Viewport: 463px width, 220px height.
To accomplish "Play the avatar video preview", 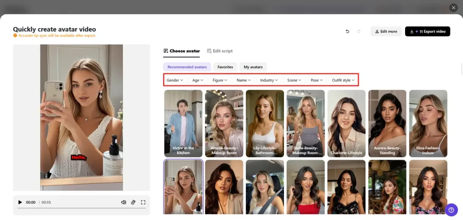I will (x=20, y=202).
